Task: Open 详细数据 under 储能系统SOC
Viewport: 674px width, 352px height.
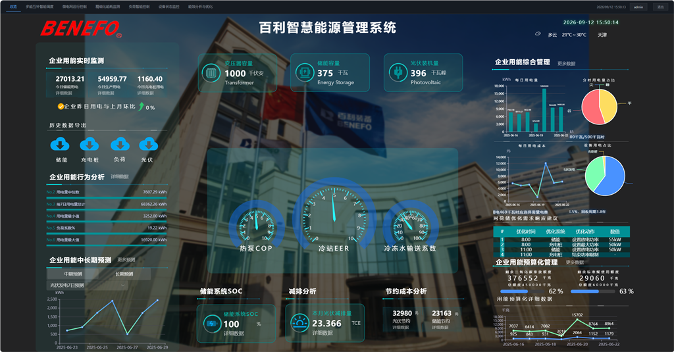Action: click(x=234, y=333)
